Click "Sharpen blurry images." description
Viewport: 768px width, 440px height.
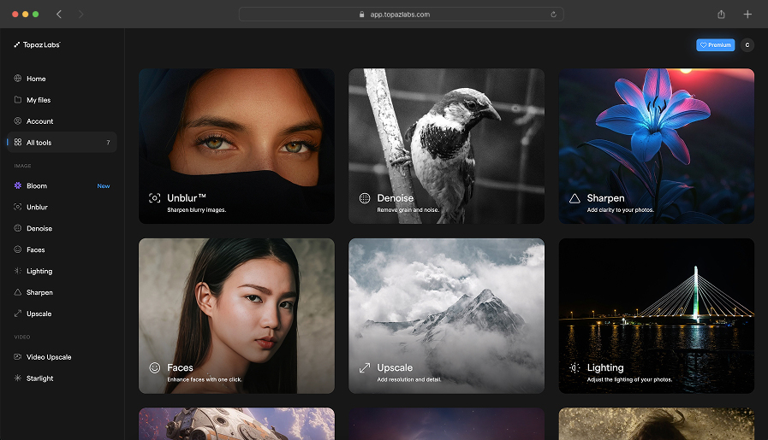pyautogui.click(x=196, y=209)
